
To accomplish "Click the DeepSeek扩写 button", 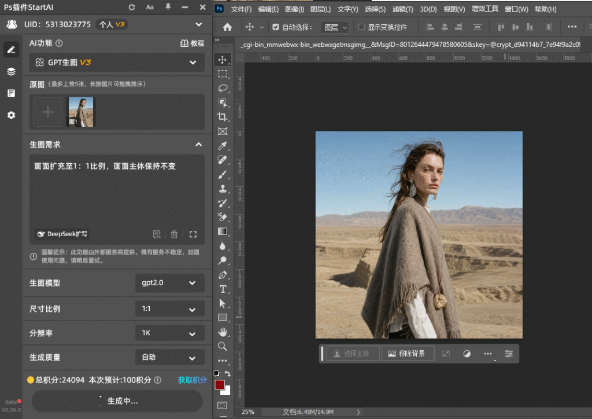I will (x=62, y=234).
